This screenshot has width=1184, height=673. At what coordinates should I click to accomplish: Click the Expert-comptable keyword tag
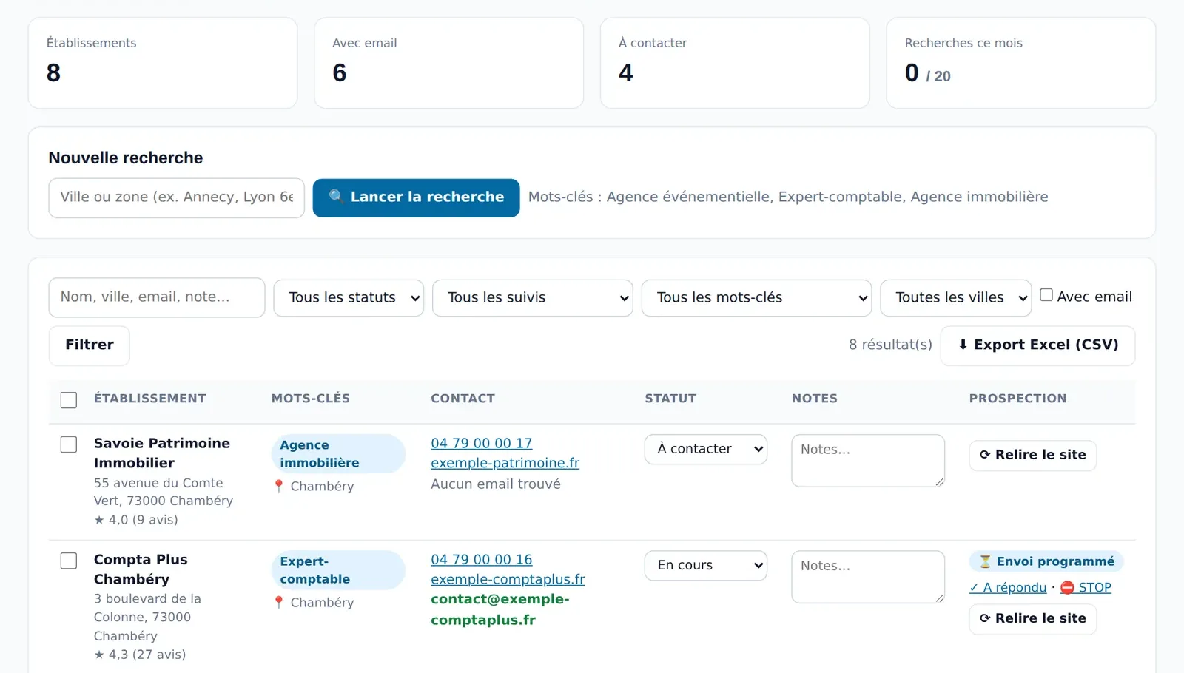pyautogui.click(x=338, y=569)
